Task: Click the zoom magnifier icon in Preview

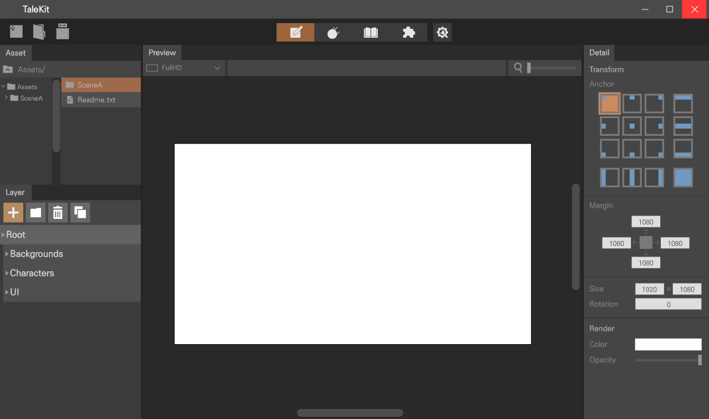Action: pyautogui.click(x=518, y=68)
